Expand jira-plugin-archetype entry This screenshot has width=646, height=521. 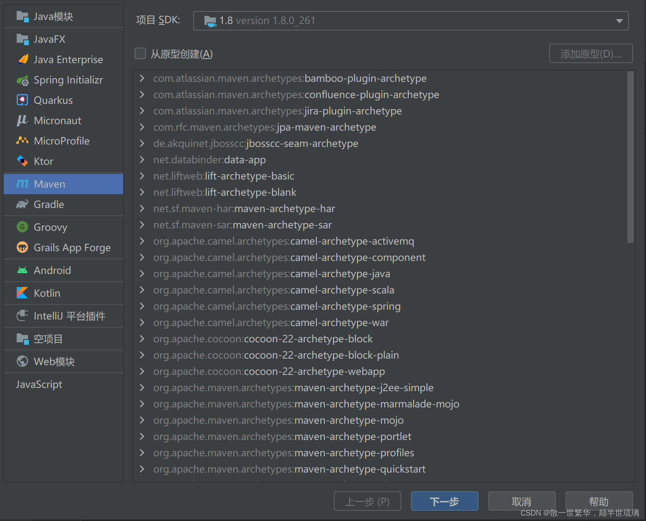tap(142, 111)
